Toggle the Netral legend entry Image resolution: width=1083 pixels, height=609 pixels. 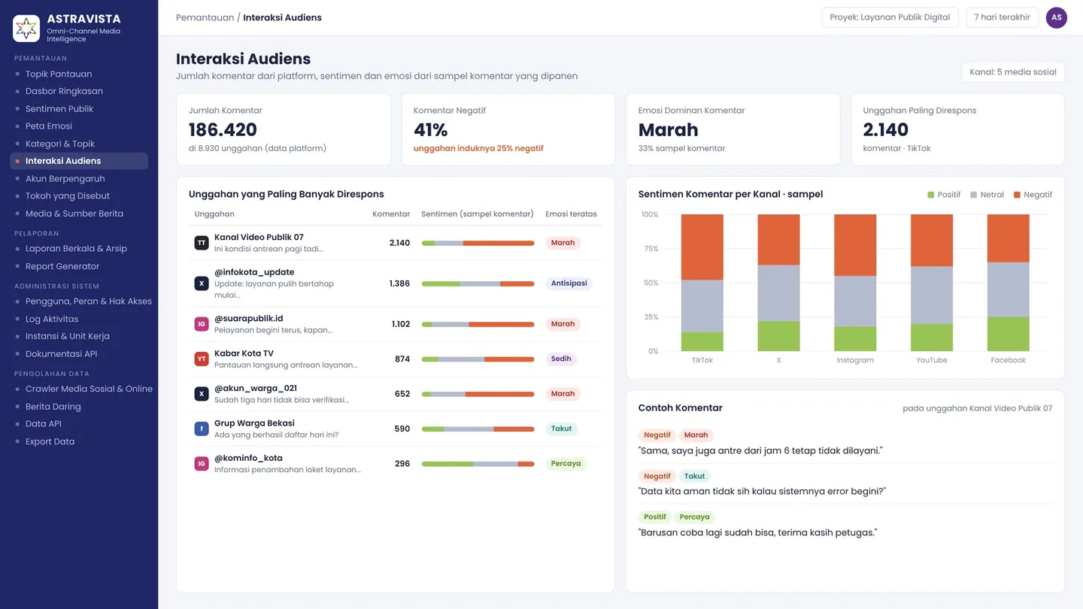987,195
